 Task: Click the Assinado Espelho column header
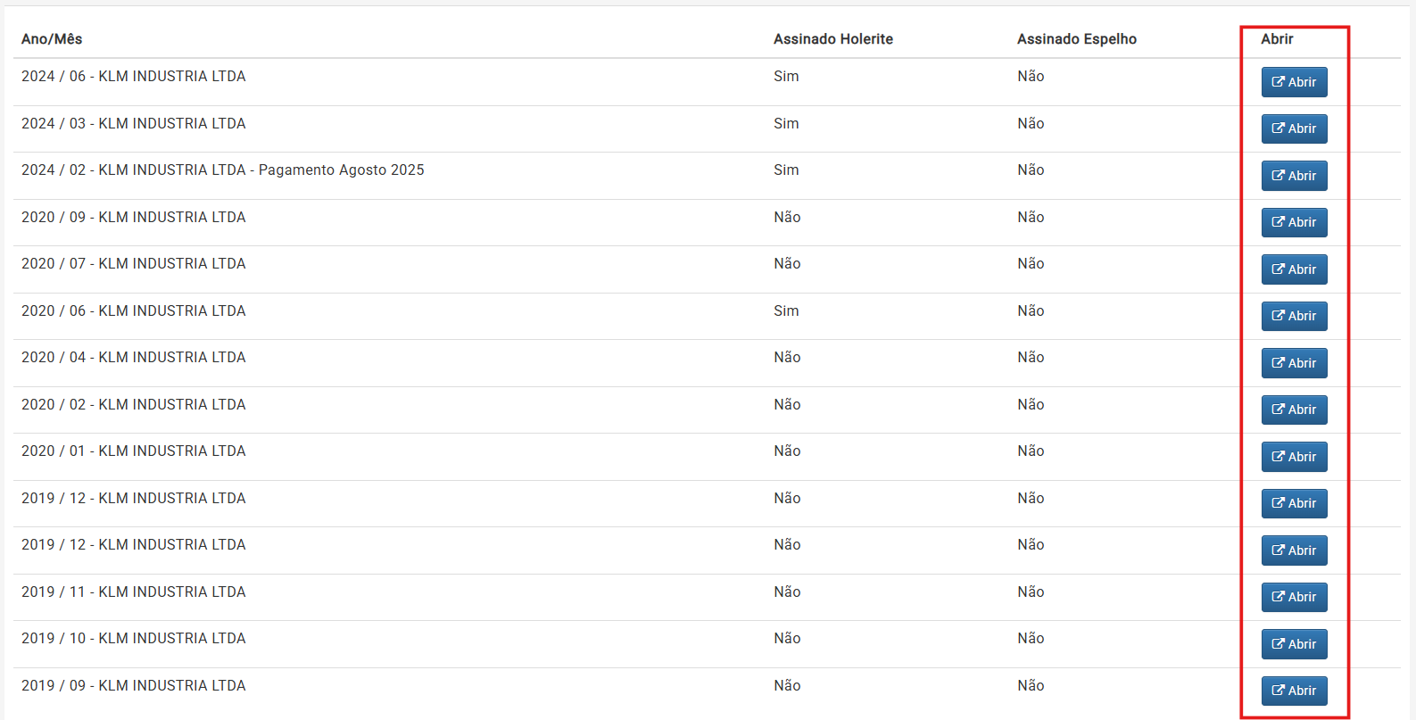(x=1076, y=39)
